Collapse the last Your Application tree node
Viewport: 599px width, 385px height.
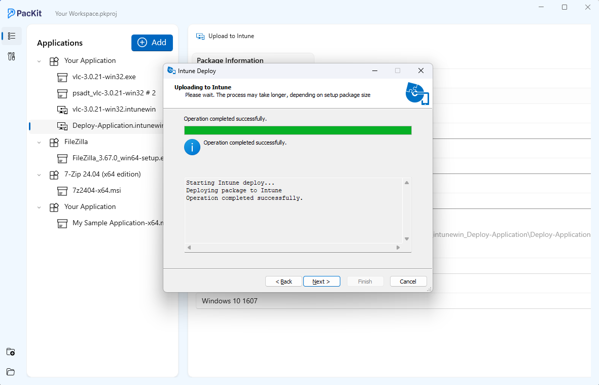(39, 207)
